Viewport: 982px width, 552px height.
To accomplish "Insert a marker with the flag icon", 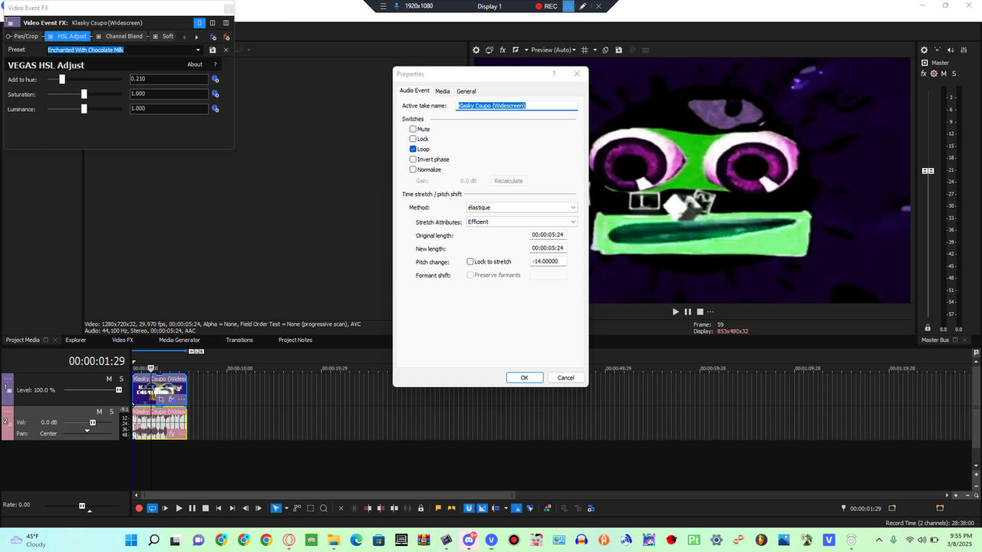I will click(438, 508).
